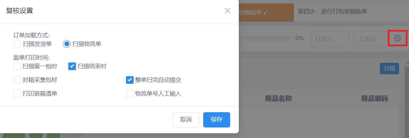Click the 商品编码 column header
The height and width of the screenshot is (138, 409).
click(374, 98)
